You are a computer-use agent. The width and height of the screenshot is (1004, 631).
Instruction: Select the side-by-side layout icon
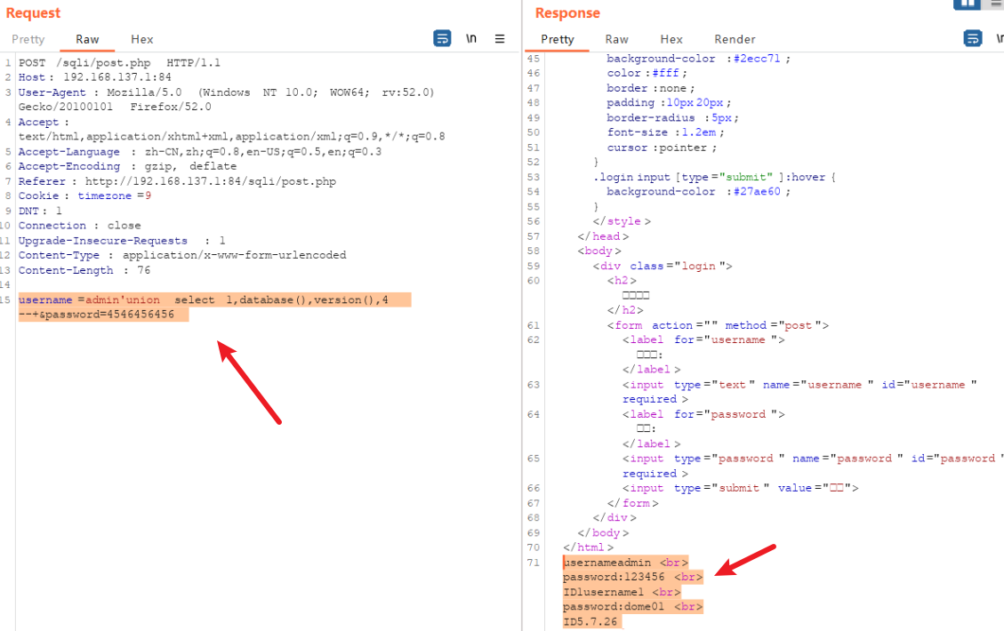click(967, 4)
